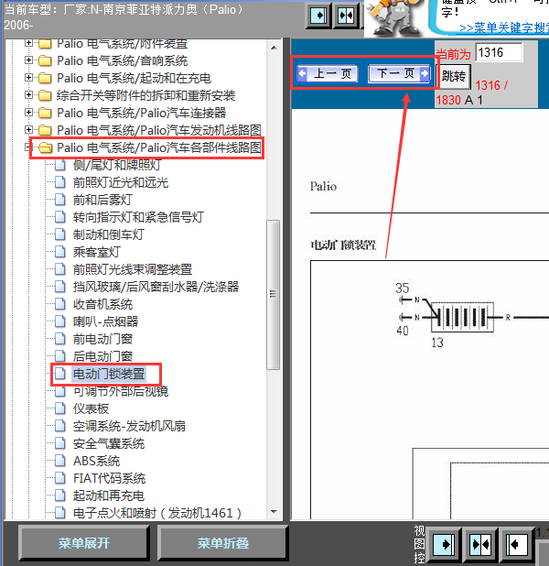Screen dimensions: 549x566
Task: Click the 菜单展开 button
Action: [x=83, y=543]
